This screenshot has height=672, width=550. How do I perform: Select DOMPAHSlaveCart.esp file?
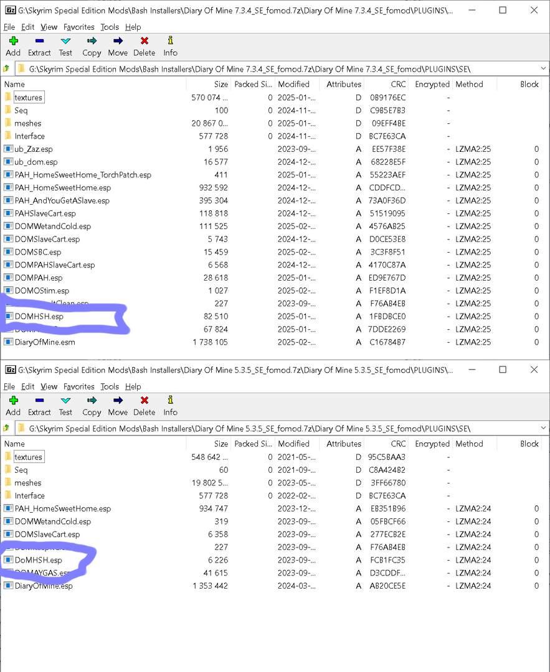pyautogui.click(x=54, y=265)
